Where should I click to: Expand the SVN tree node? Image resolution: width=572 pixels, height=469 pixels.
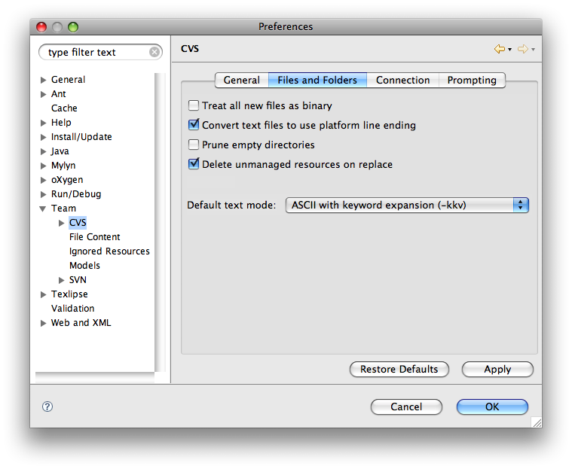(62, 280)
